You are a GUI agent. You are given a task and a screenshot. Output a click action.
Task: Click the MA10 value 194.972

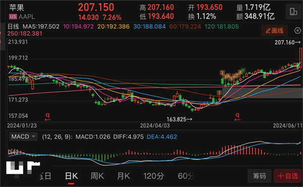pyautogui.click(x=78, y=26)
